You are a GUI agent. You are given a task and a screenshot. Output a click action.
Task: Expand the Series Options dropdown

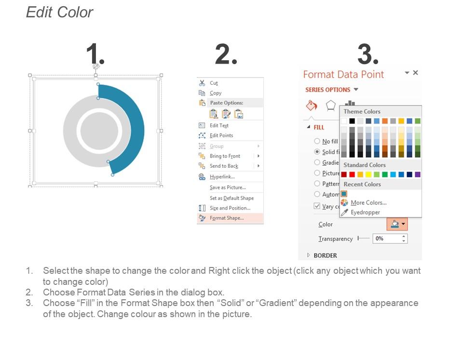(356, 90)
